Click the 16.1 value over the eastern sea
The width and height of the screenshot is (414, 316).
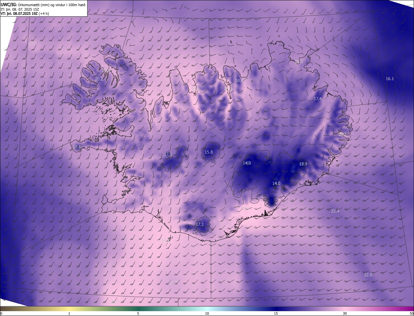390,79
